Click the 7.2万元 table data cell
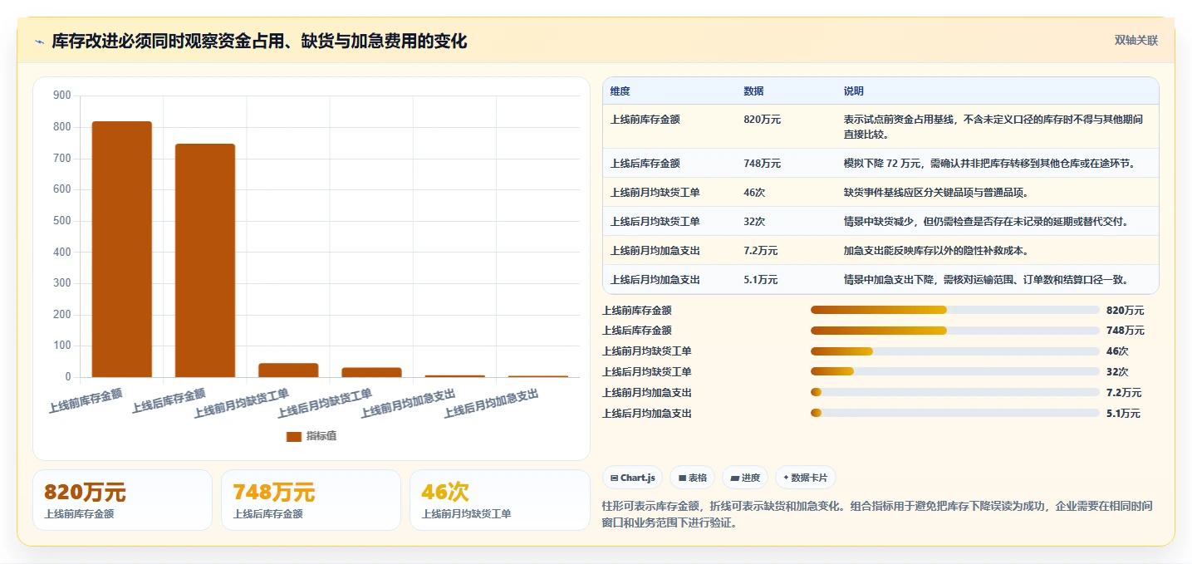The height and width of the screenshot is (564, 1192). click(760, 251)
